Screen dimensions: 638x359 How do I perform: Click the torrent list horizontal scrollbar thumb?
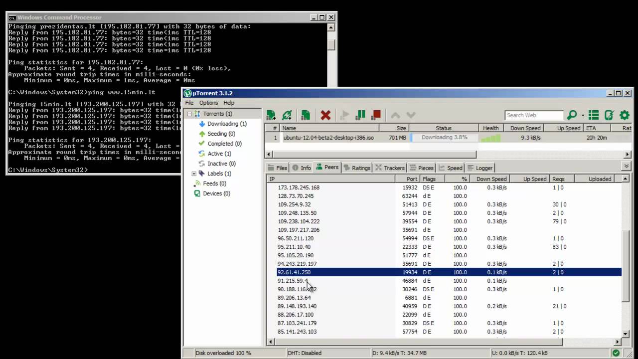click(374, 154)
